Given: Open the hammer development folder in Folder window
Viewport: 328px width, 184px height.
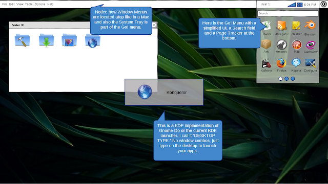Looking at the screenshot, I should coord(23,40).
